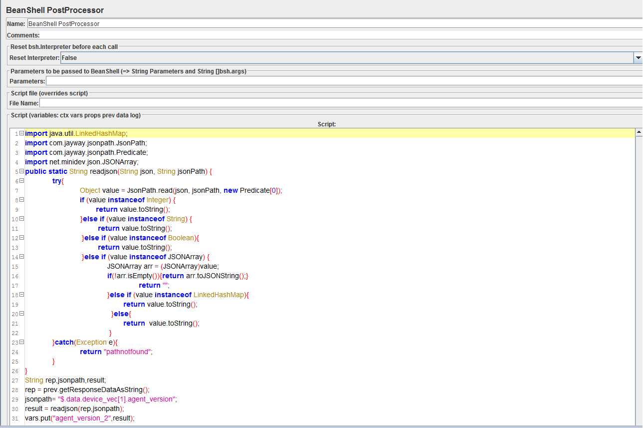
Task: Place cursor on the jsonpath assignment line
Action: pos(101,400)
